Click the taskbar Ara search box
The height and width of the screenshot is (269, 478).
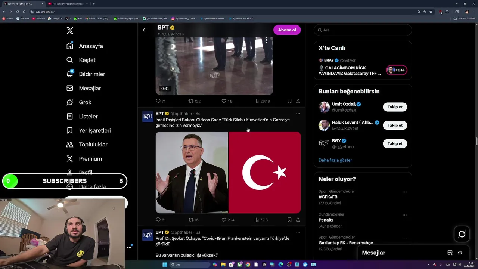pyautogui.click(x=190, y=265)
